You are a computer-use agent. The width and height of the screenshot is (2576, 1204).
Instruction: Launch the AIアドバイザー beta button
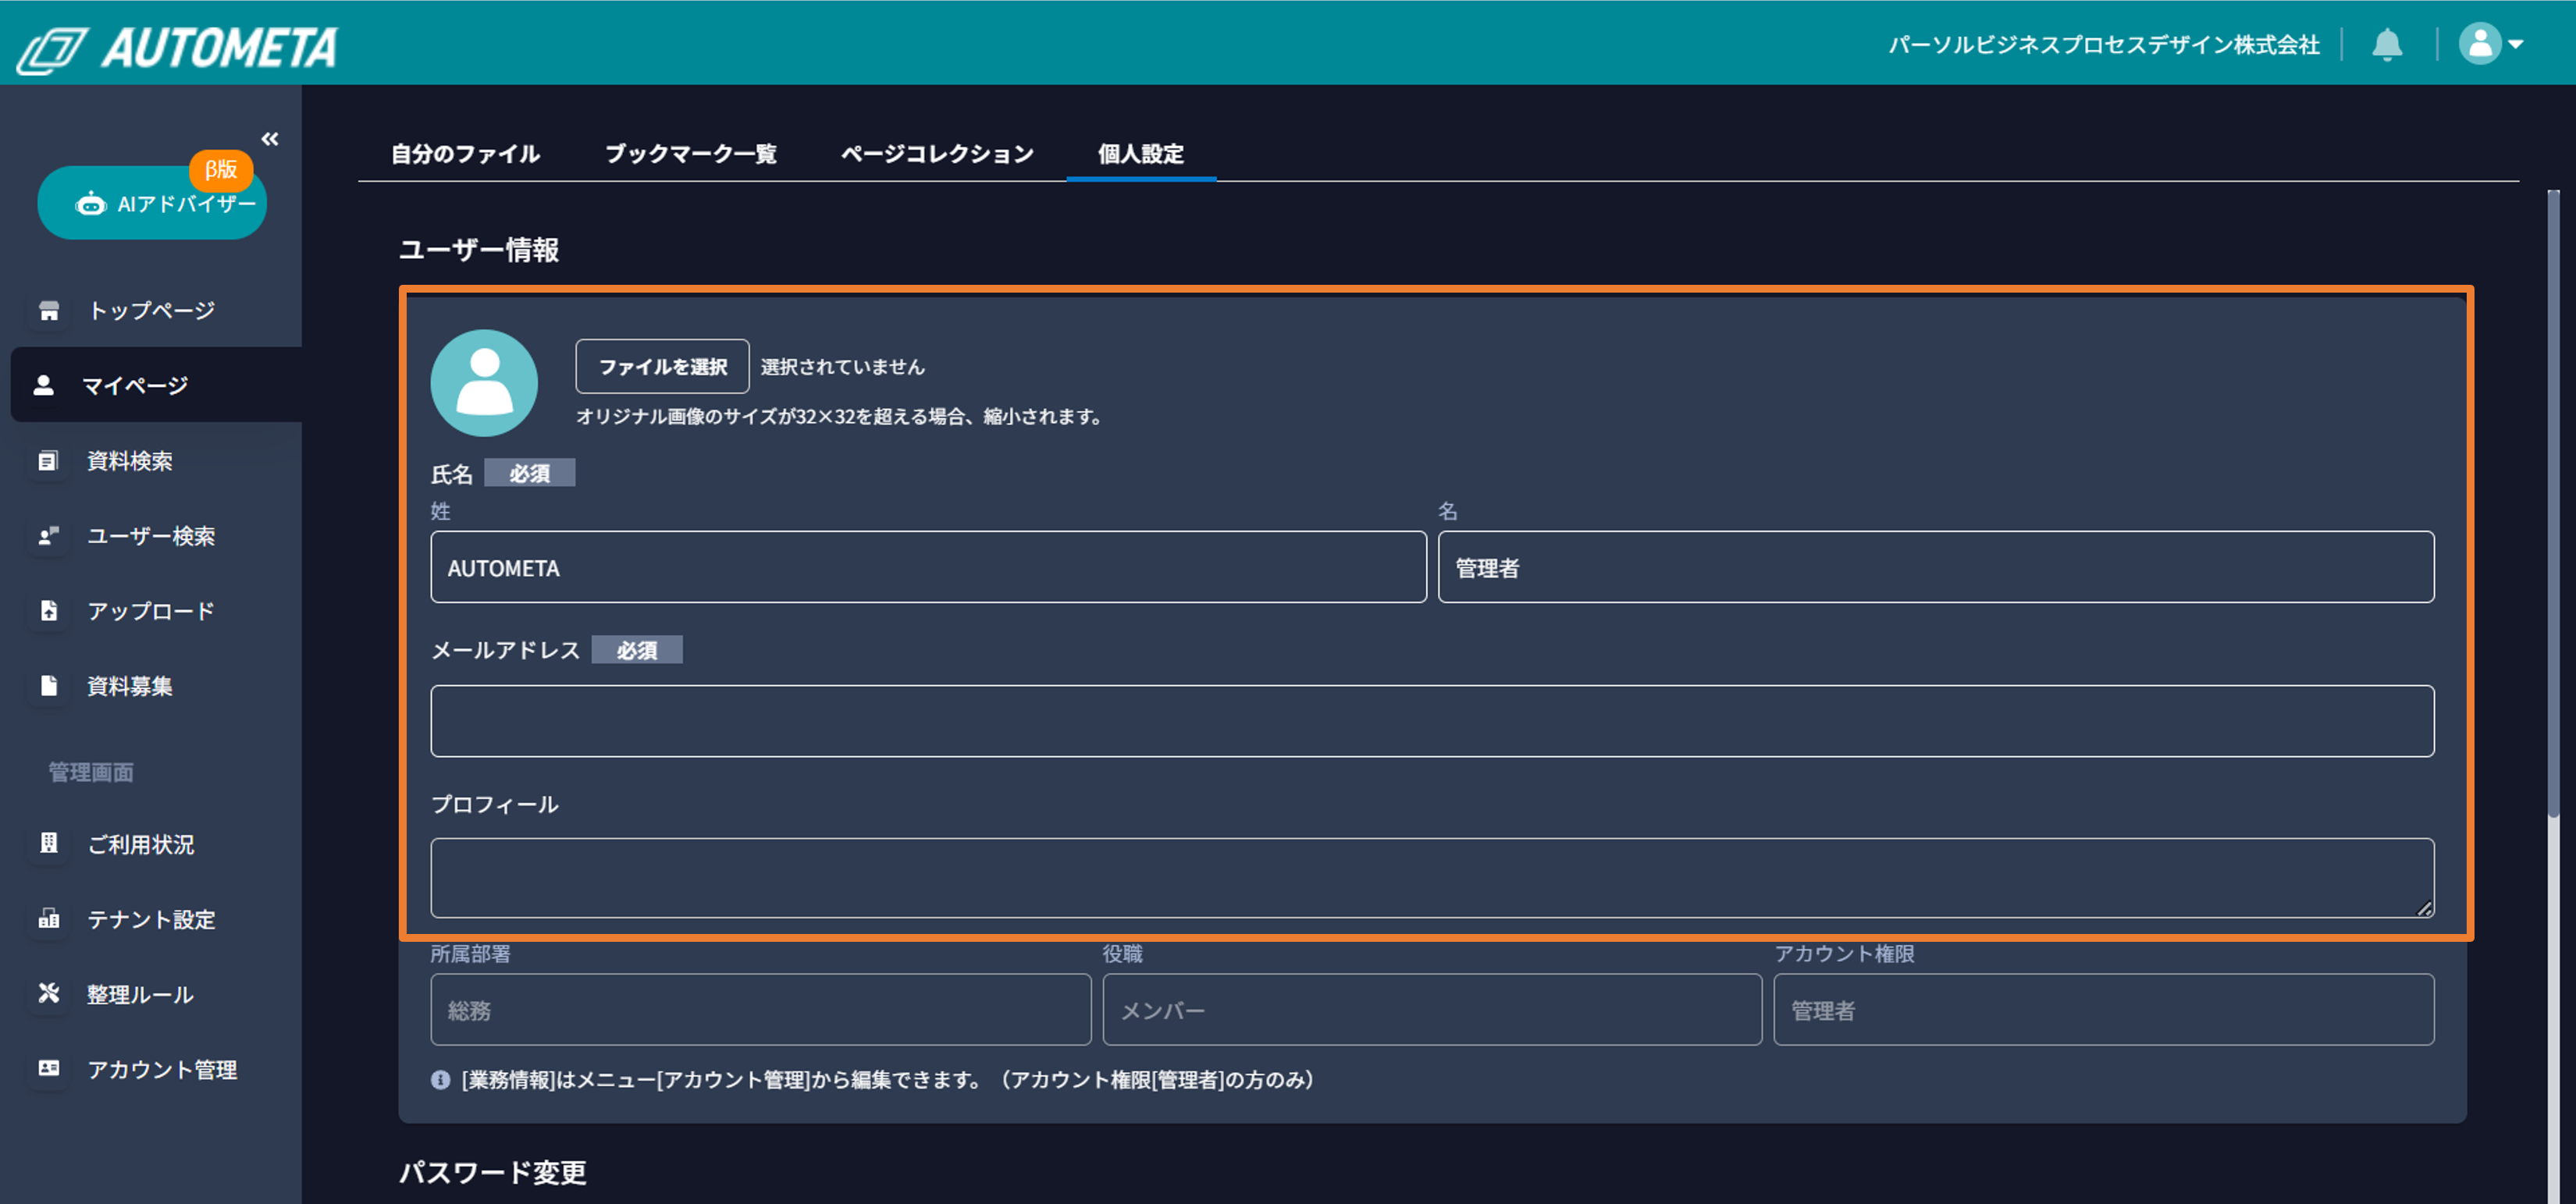coord(152,203)
